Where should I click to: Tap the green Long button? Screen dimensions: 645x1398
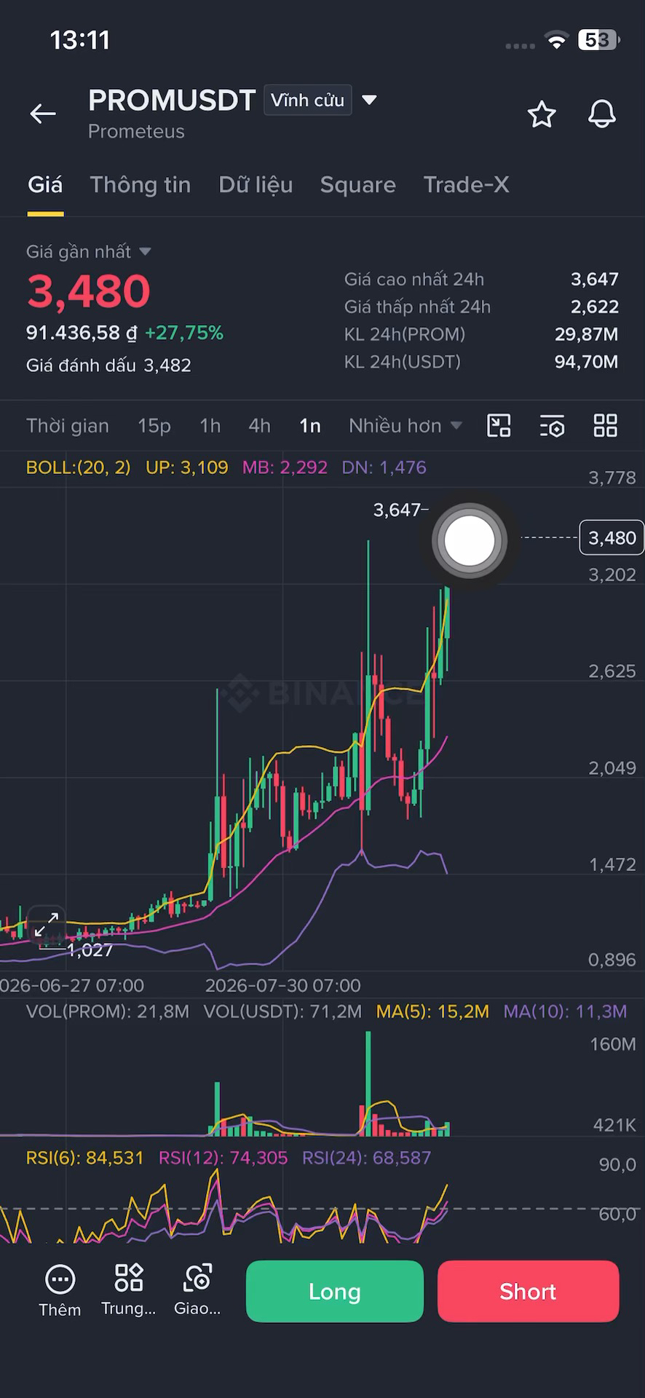tap(335, 1292)
